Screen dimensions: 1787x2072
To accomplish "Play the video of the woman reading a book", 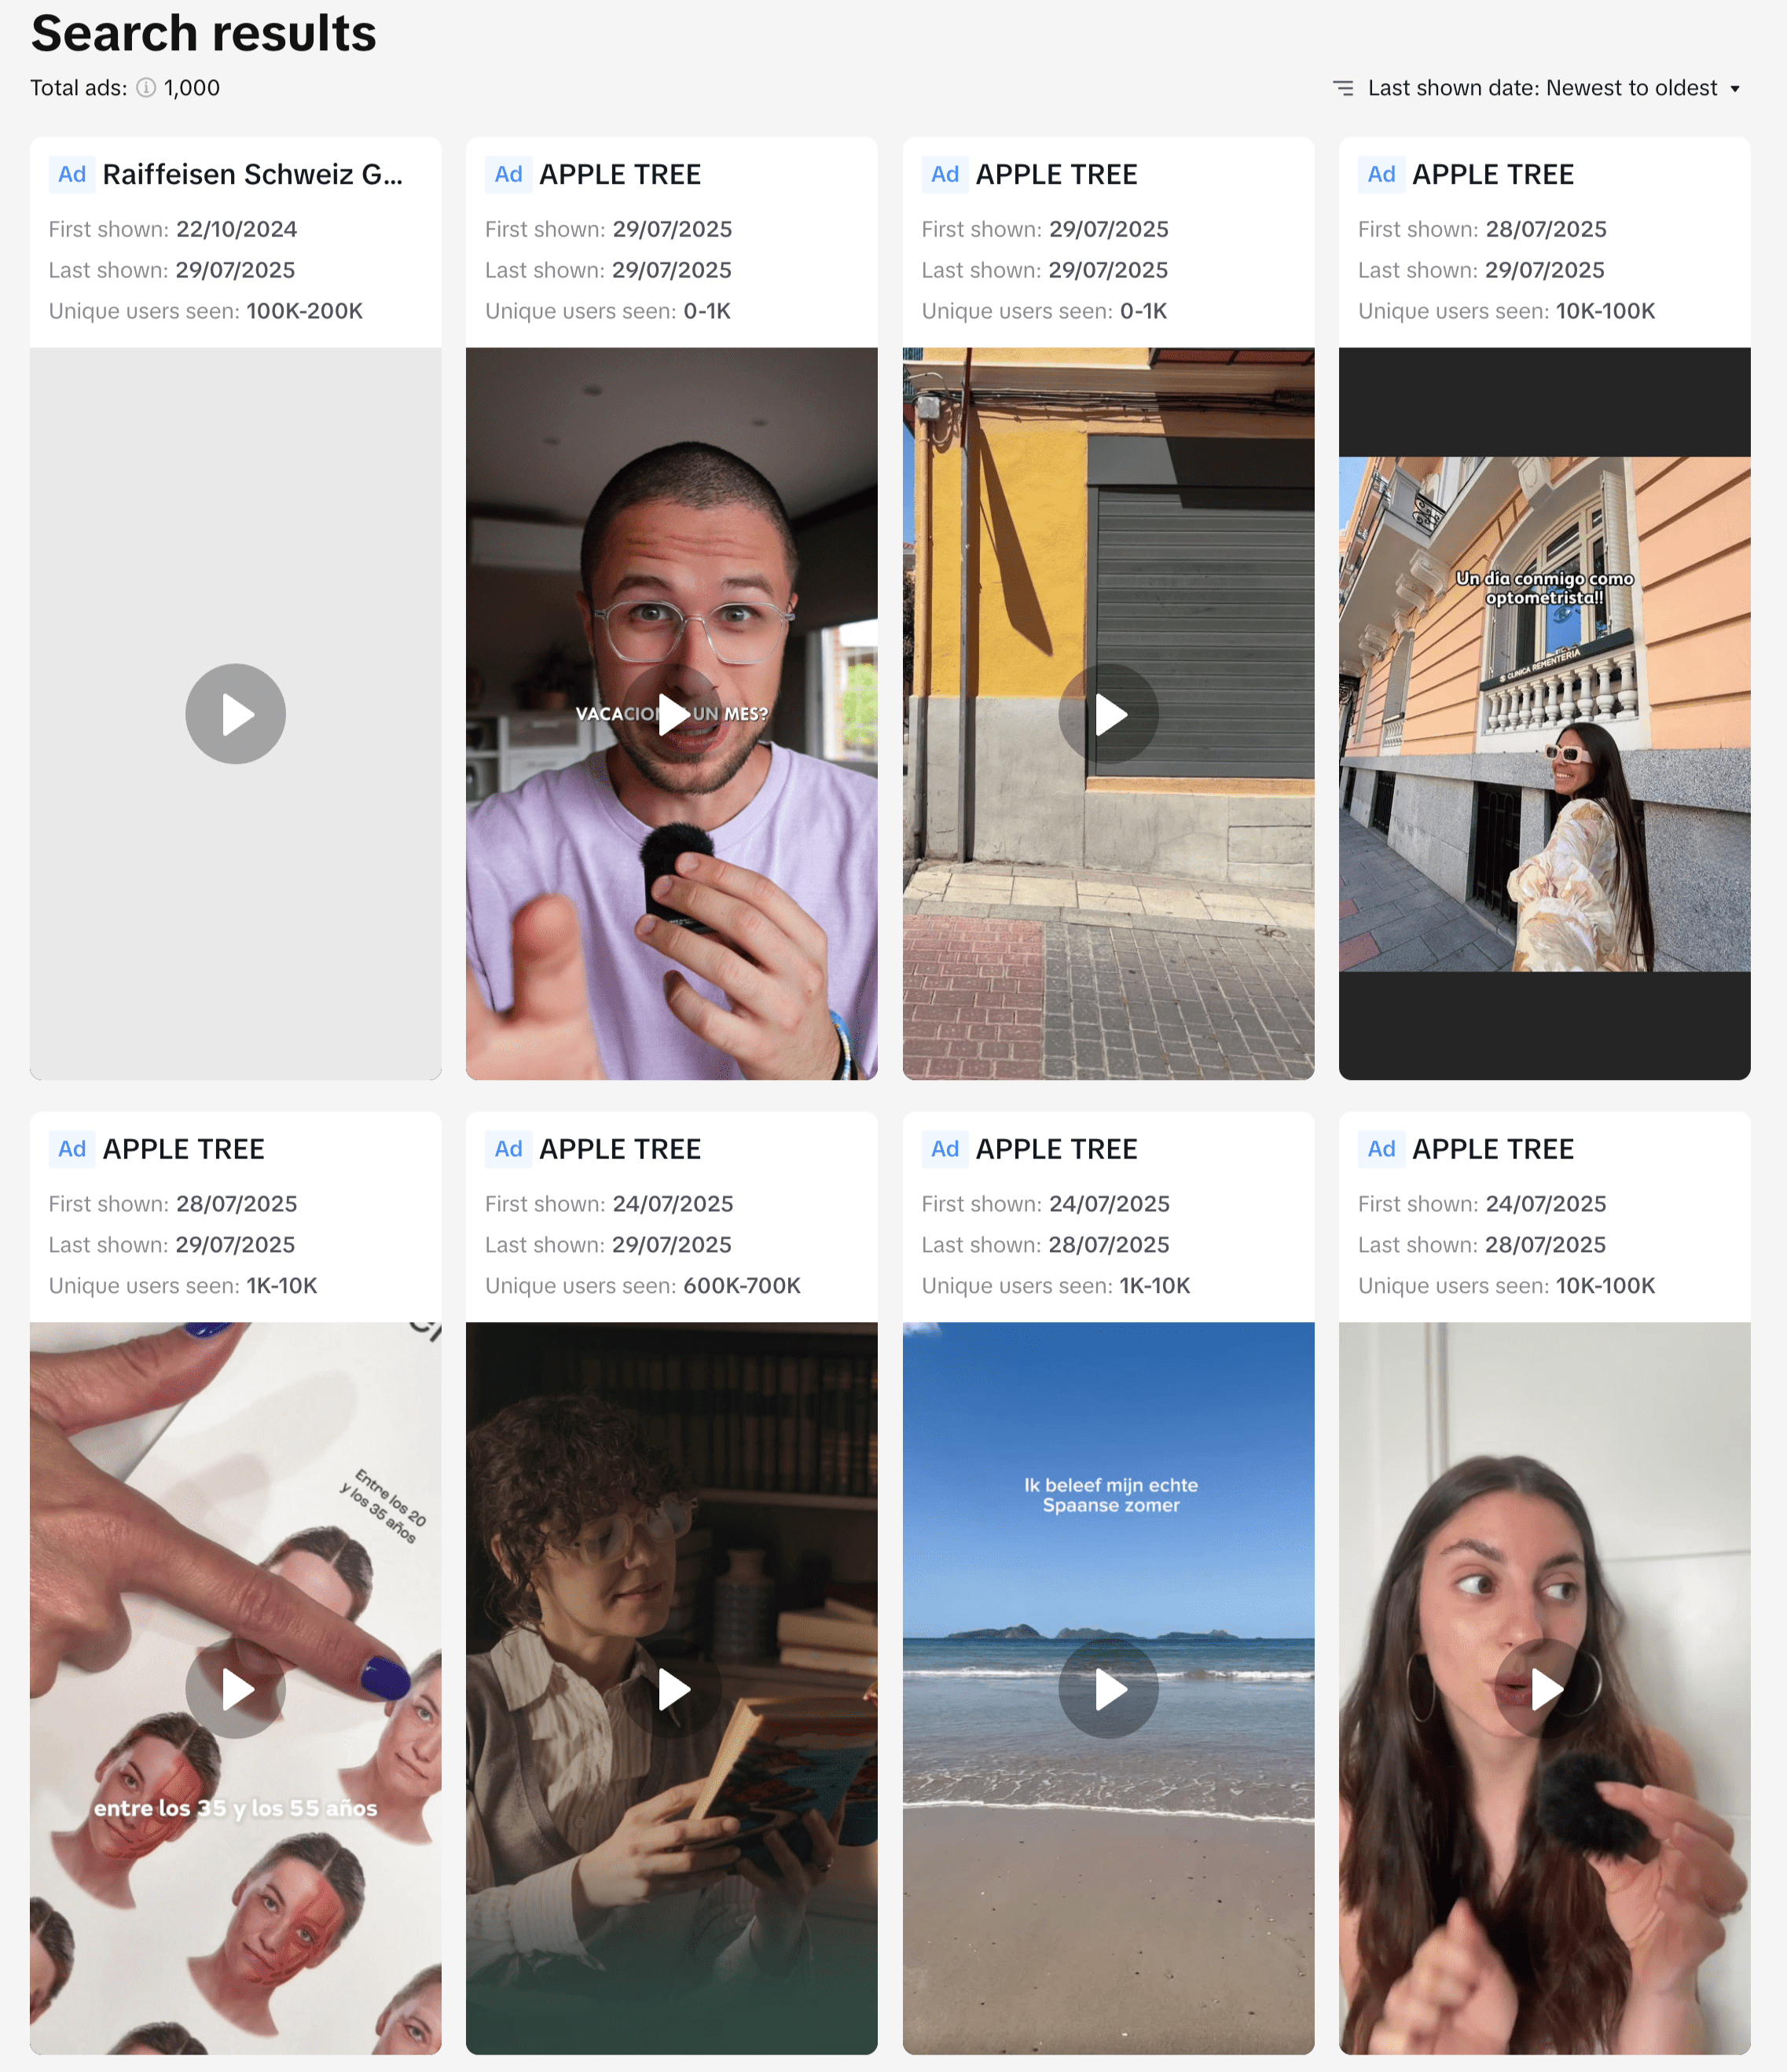I will 672,1688.
